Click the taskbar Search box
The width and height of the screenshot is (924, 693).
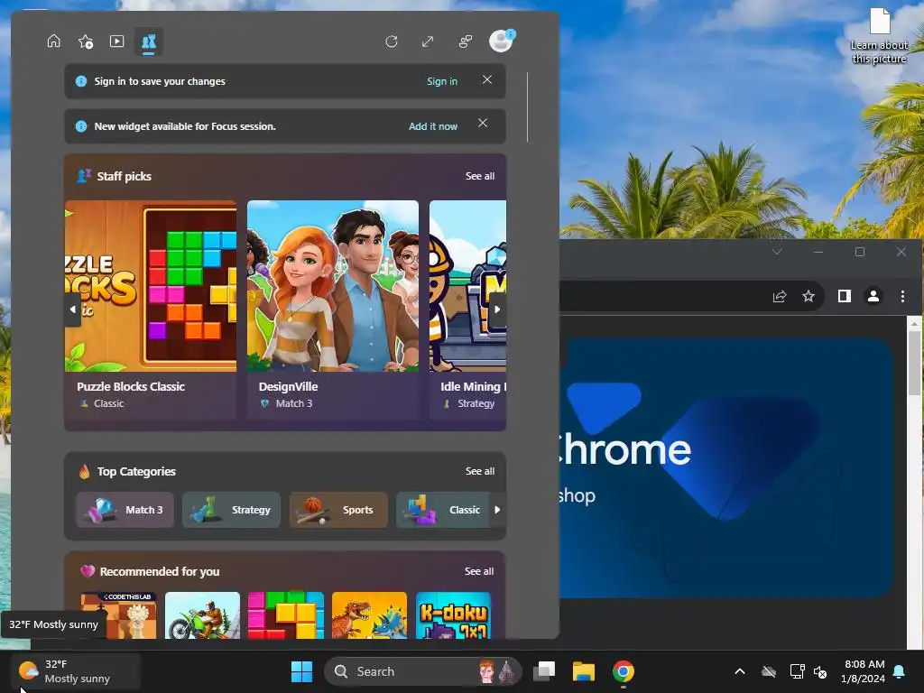(x=423, y=671)
